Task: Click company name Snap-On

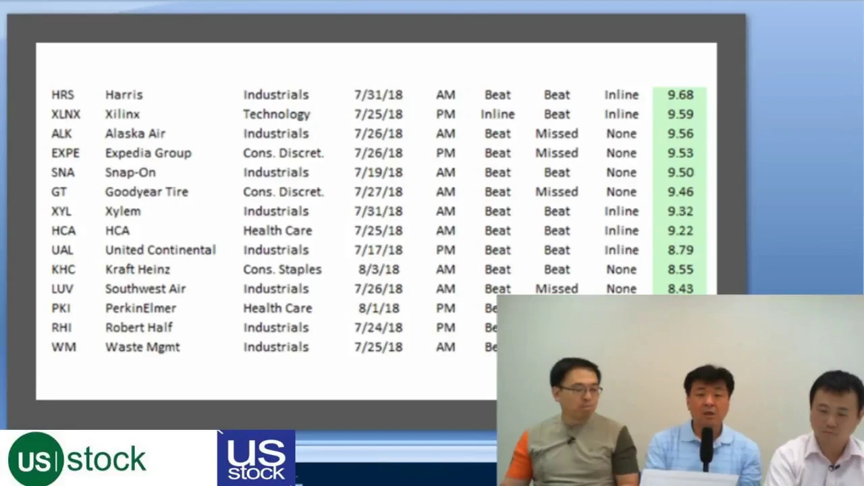Action: [130, 173]
